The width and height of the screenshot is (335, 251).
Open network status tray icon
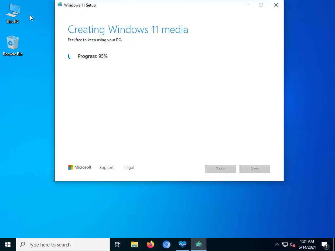[x=285, y=244]
